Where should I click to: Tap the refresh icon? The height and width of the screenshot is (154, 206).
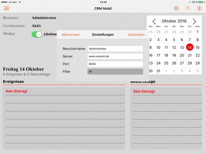point(188,8)
